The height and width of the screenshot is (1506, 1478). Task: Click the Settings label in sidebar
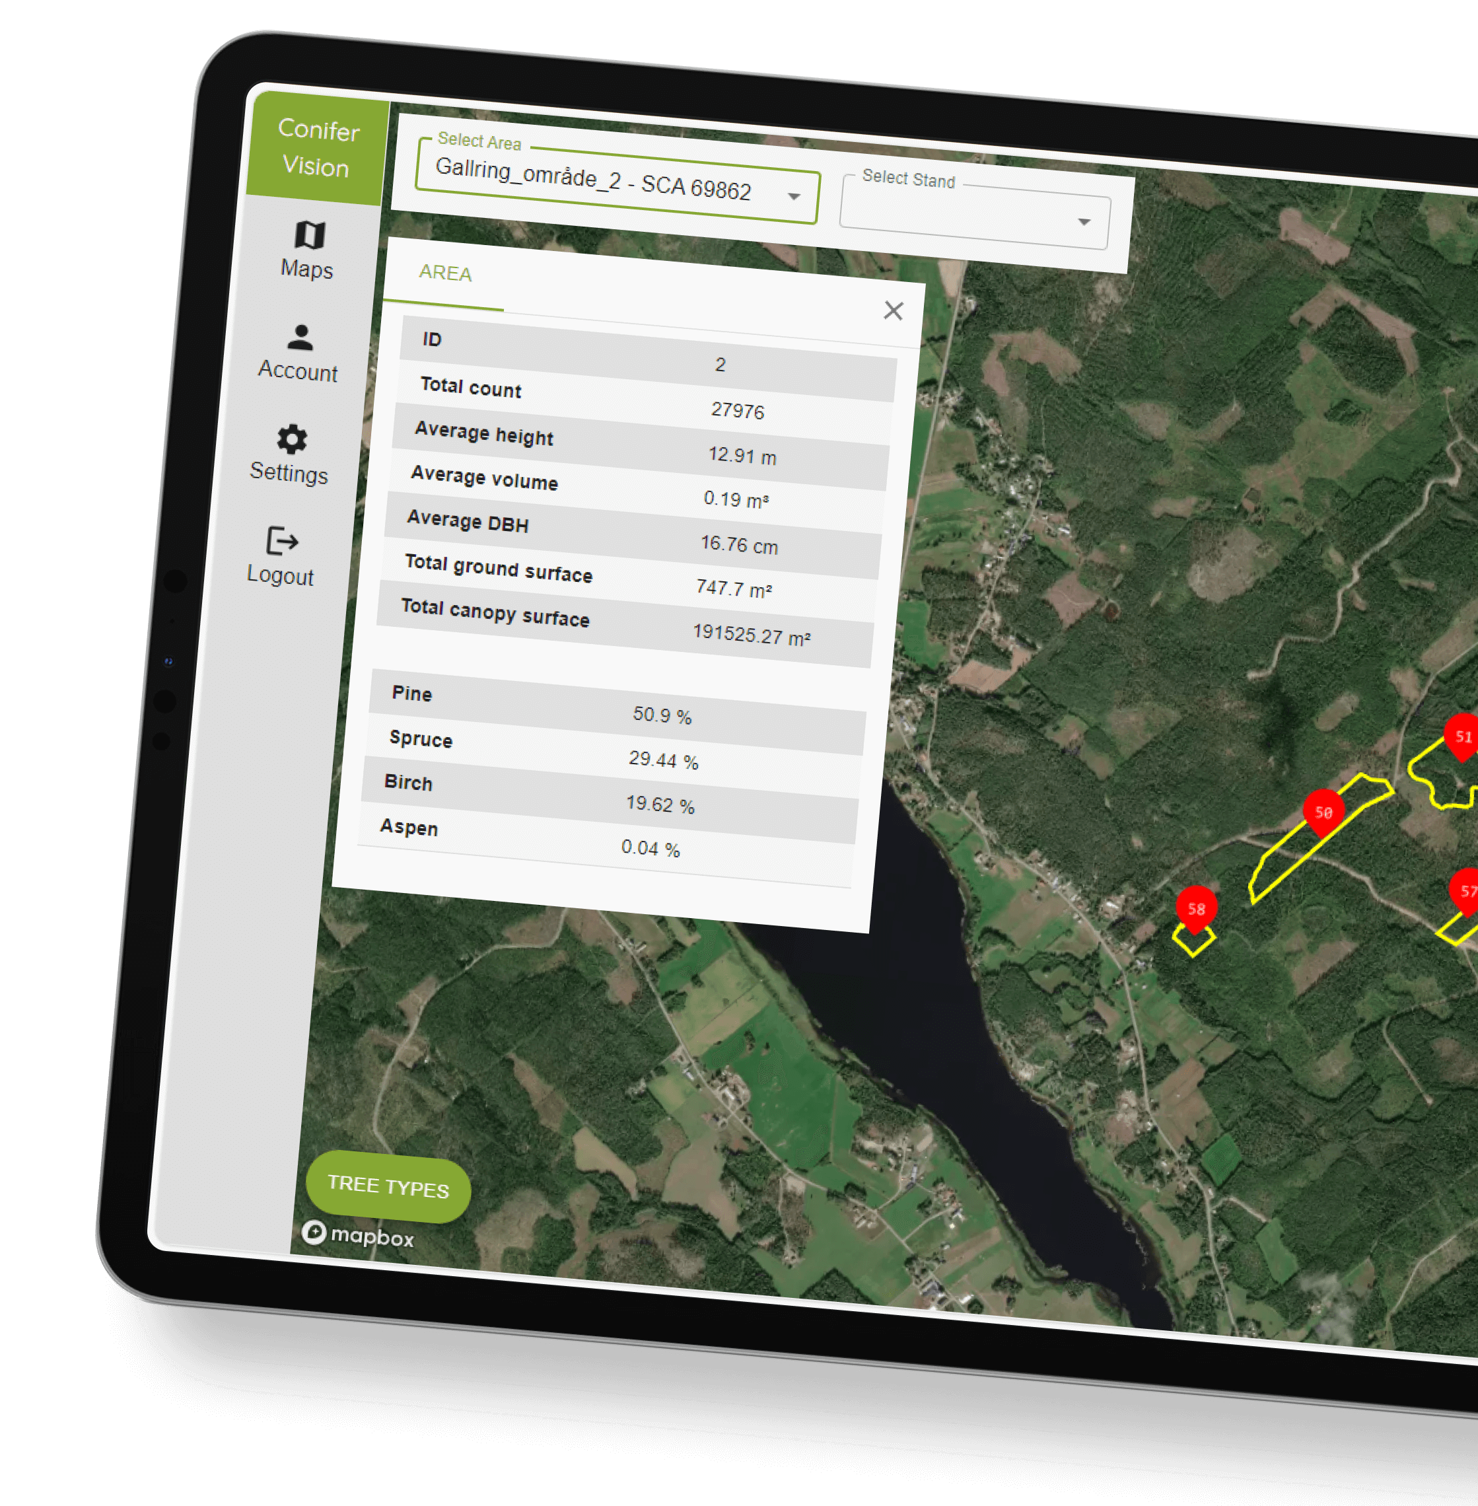[289, 473]
